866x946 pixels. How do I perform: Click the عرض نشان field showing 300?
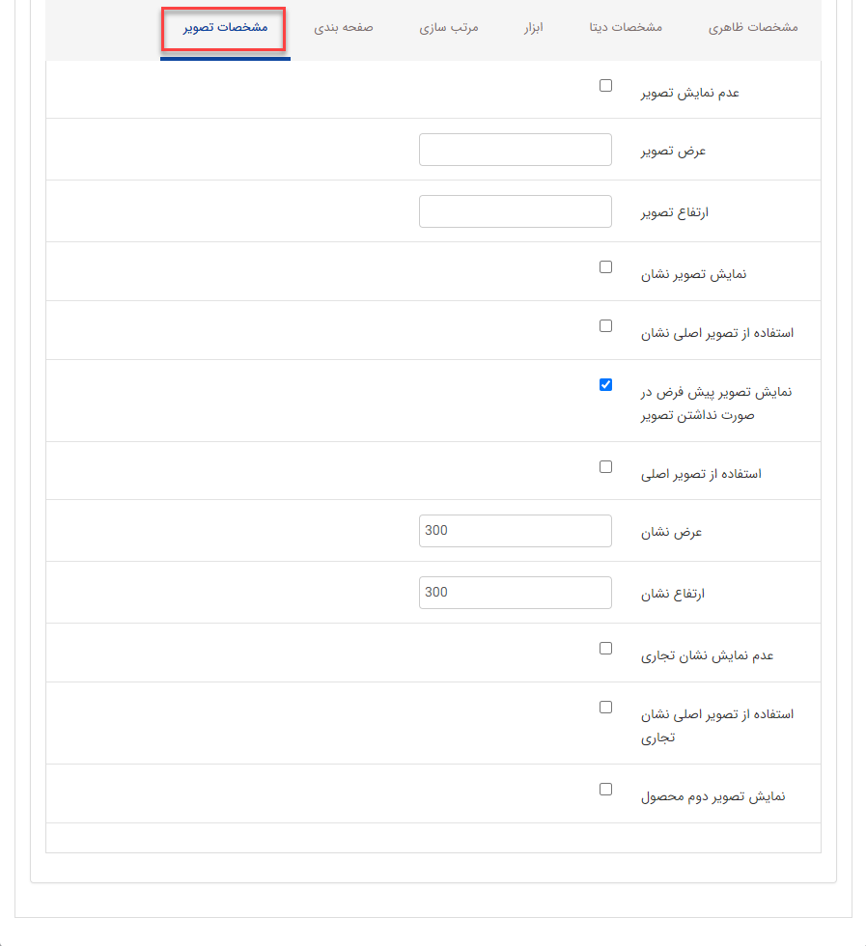point(515,530)
